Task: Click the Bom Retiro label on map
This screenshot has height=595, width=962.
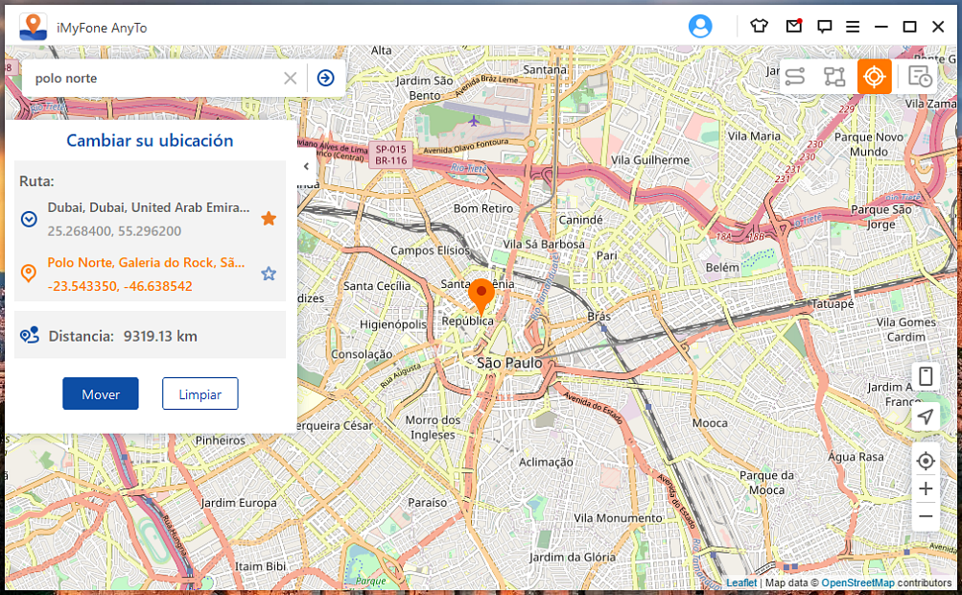Action: pyautogui.click(x=483, y=209)
